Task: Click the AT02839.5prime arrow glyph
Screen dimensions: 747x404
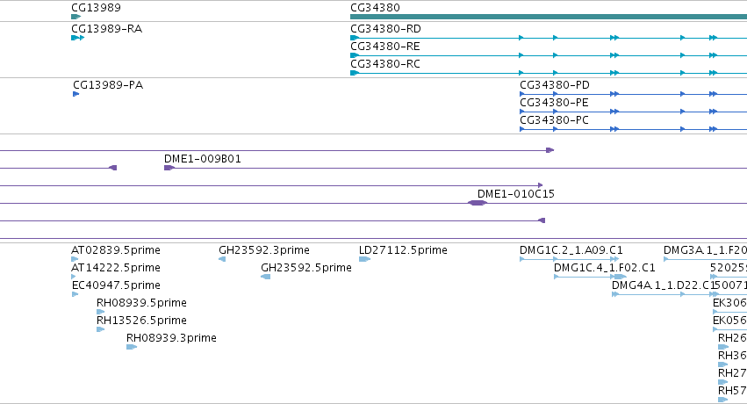Action: [75, 259]
